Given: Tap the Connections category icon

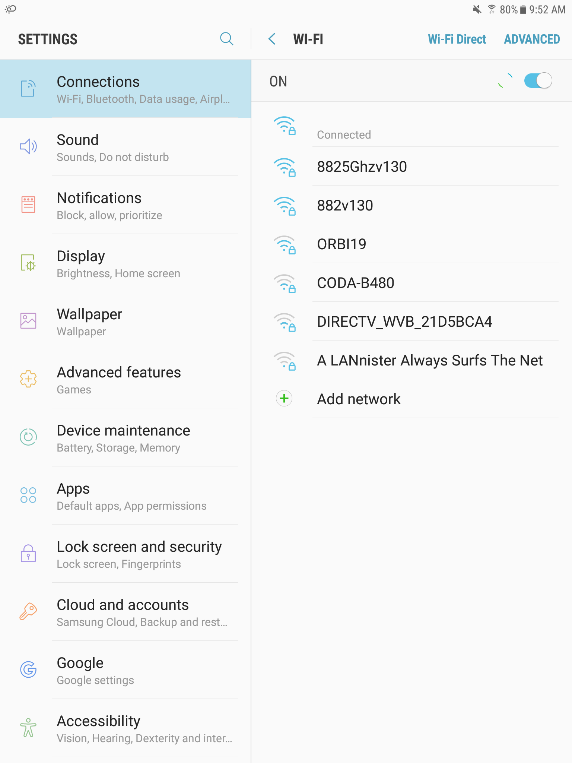Looking at the screenshot, I should [x=28, y=88].
